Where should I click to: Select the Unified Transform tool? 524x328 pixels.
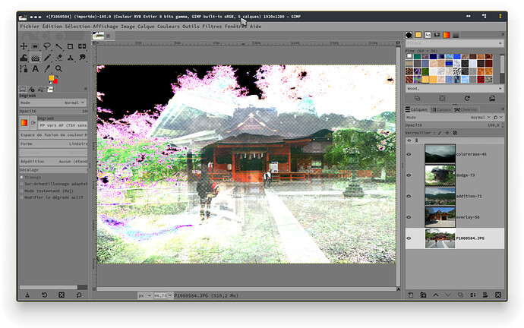(x=82, y=46)
